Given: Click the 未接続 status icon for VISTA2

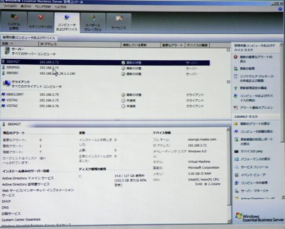Looking at the screenshot, I should point(123,106).
